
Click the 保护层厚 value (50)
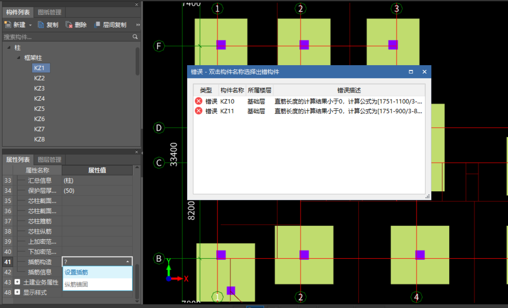(x=97, y=190)
